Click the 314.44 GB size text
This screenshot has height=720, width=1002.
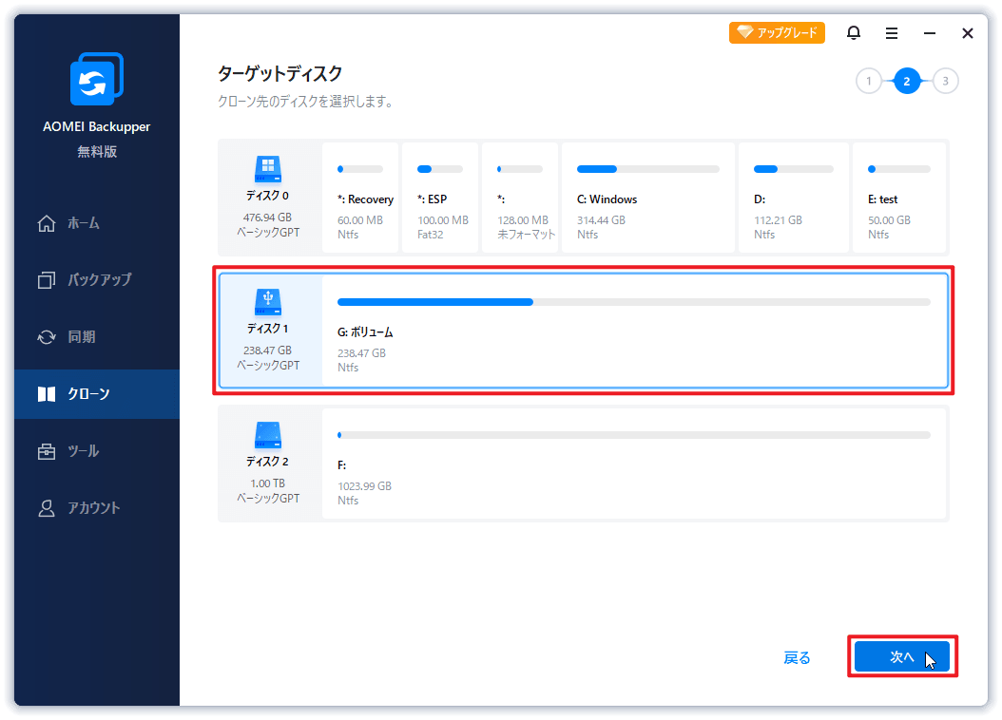[x=602, y=220]
